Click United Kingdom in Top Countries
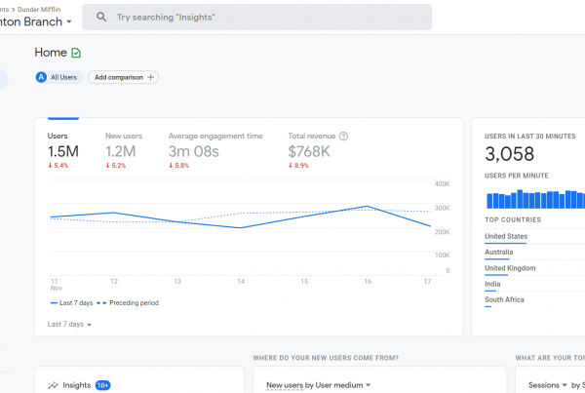Viewport: 585px width, 393px height. (x=510, y=268)
